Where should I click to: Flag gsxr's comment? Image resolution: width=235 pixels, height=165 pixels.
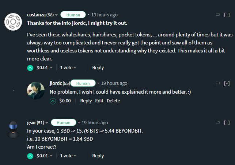(218, 123)
